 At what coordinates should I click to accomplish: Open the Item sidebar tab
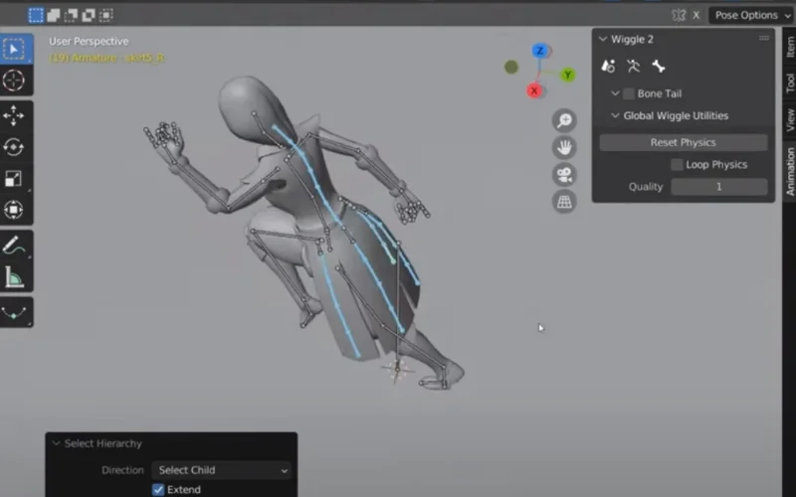tap(790, 49)
